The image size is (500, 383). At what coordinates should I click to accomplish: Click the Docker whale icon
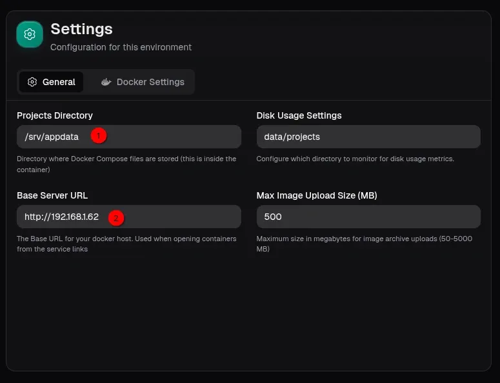tap(106, 82)
